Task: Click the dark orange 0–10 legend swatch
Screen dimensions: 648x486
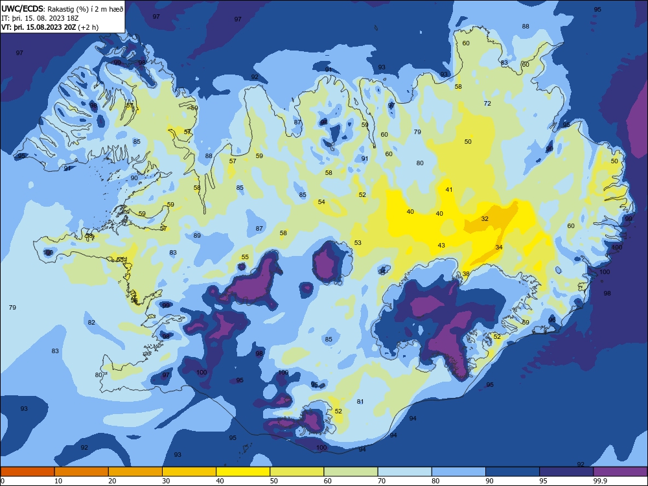Action: tap(27, 472)
